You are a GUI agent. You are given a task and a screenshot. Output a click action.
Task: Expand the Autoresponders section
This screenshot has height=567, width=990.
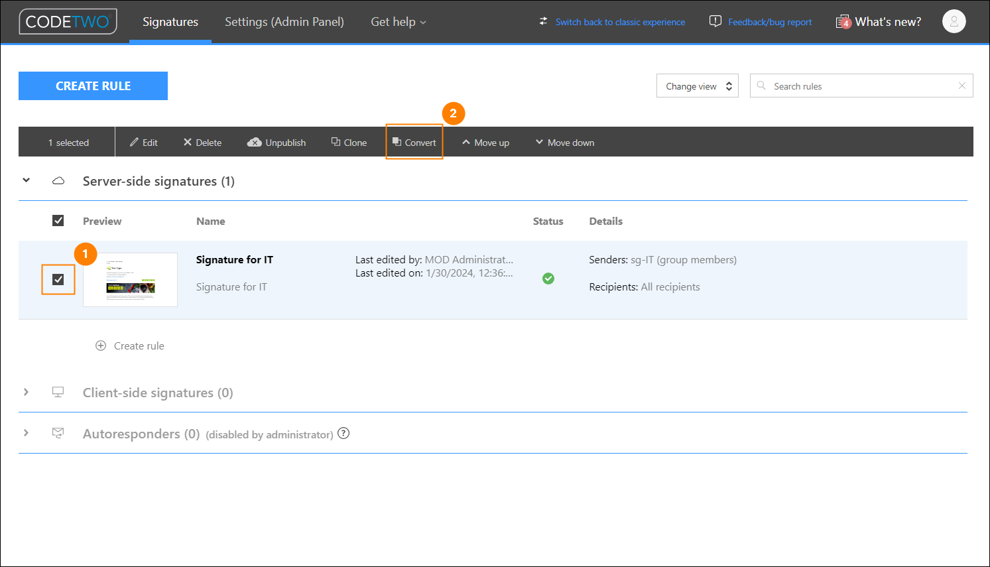click(x=26, y=433)
